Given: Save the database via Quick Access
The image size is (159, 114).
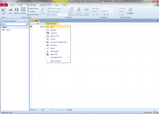Looking at the screenshot, I should pyautogui.click(x=5, y=2).
